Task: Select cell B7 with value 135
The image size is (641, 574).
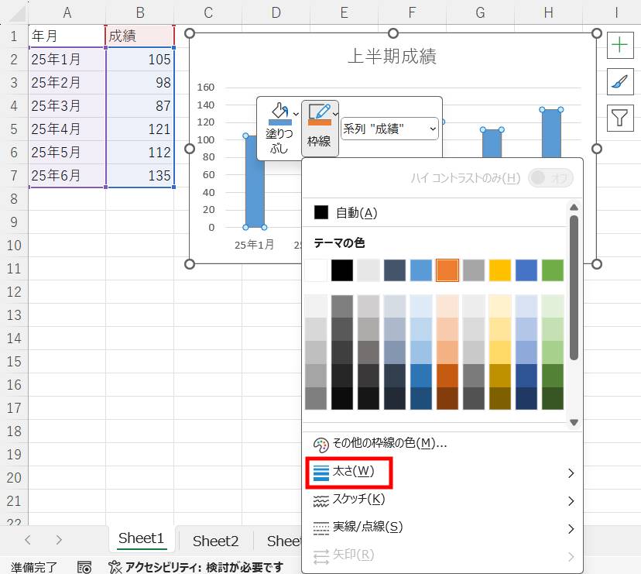Action: coord(140,176)
